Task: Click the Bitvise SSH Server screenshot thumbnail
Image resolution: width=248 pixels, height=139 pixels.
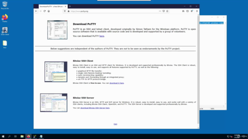Action: (53, 103)
